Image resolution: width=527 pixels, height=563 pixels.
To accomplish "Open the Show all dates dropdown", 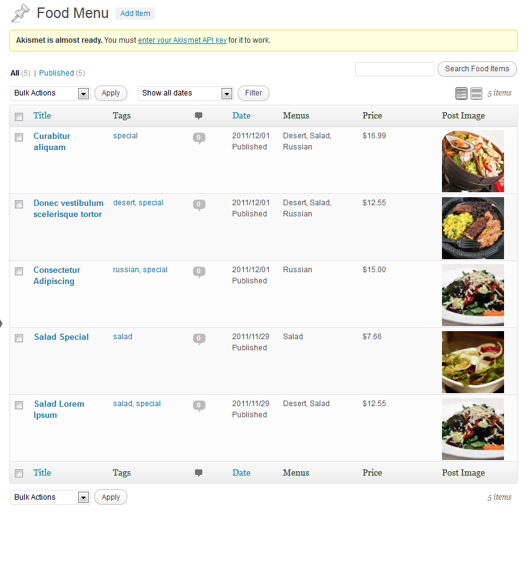I will (x=185, y=93).
